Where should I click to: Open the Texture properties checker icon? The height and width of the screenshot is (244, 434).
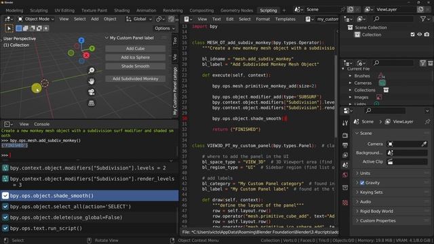(x=345, y=203)
